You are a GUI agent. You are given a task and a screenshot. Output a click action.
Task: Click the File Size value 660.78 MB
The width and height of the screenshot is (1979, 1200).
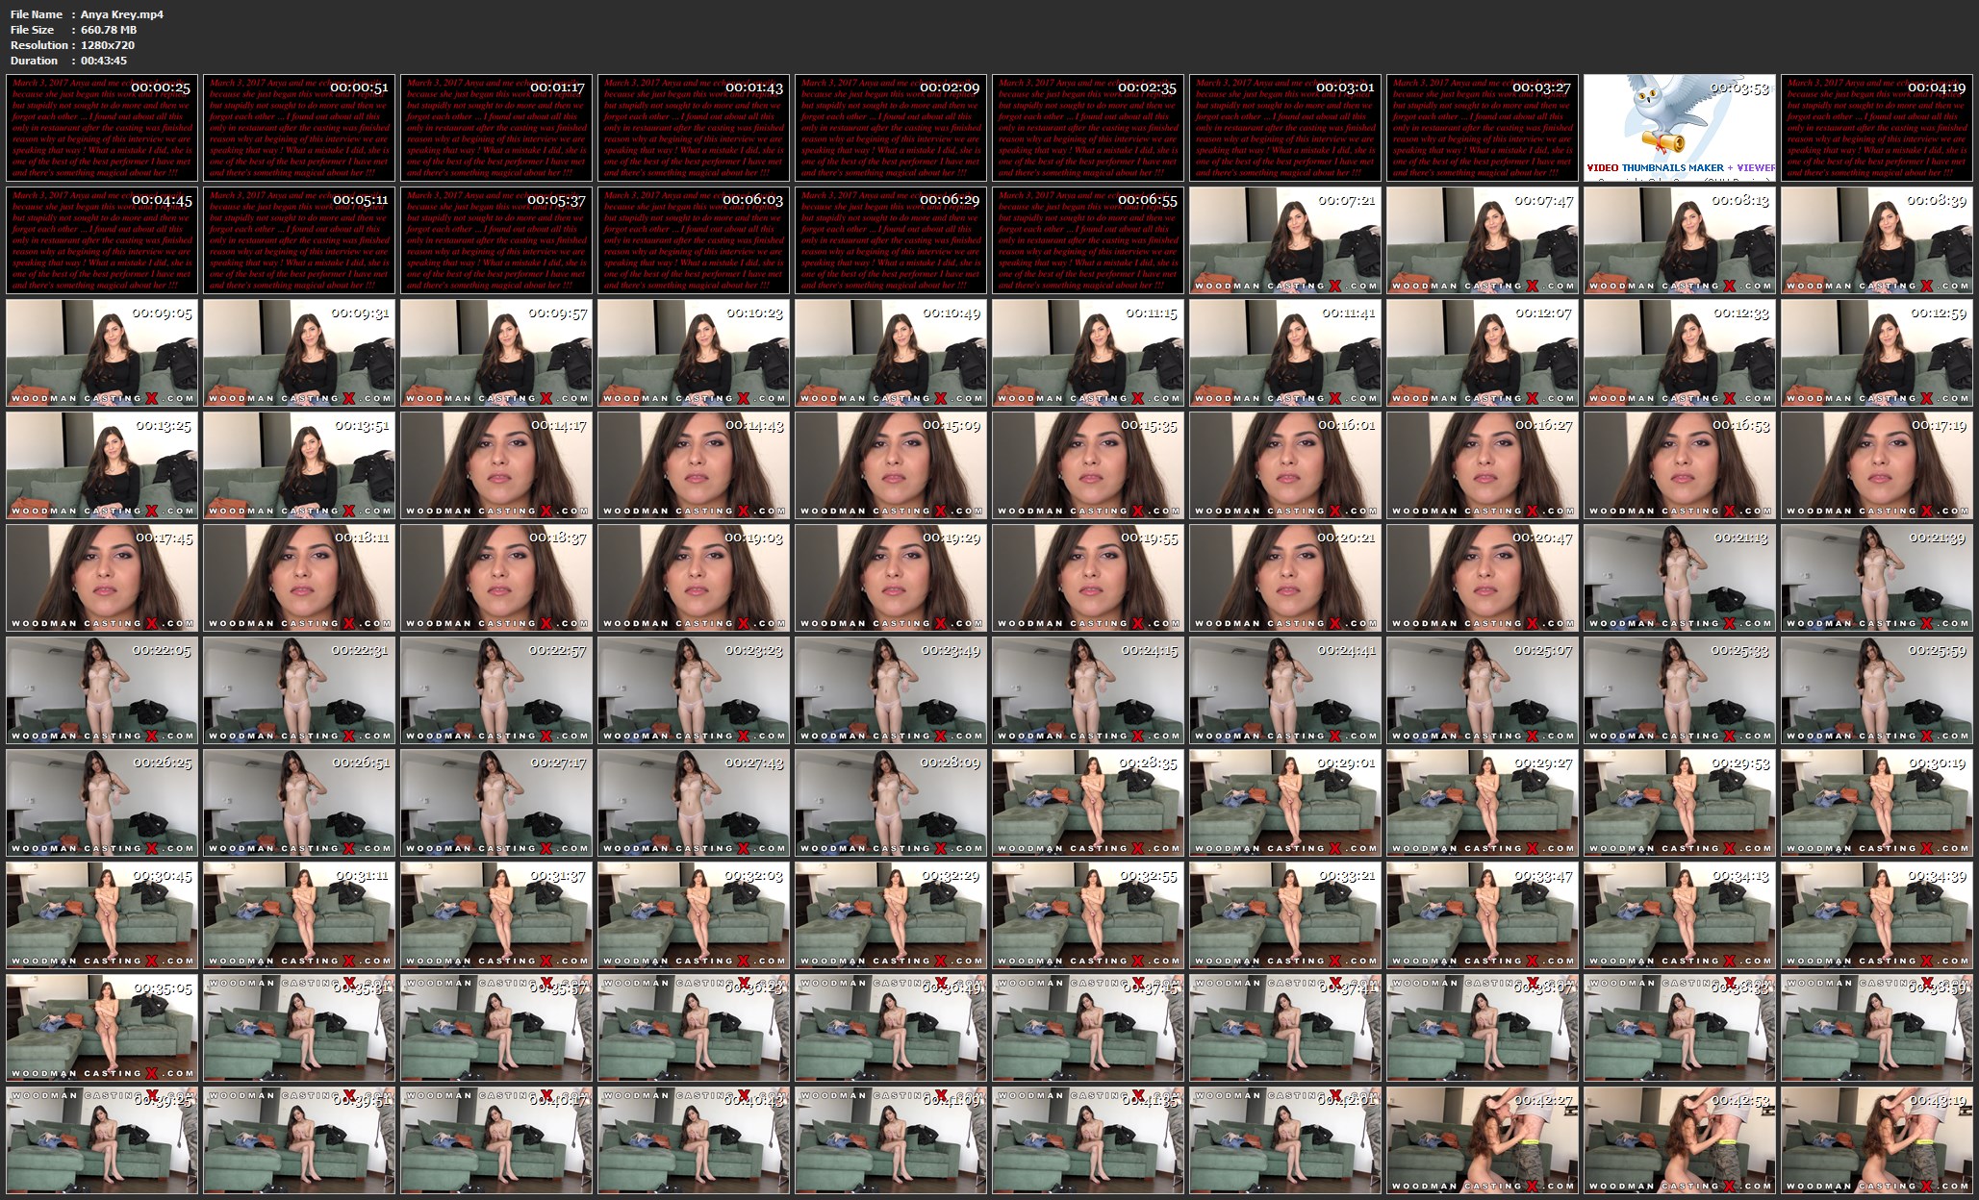[x=109, y=30]
